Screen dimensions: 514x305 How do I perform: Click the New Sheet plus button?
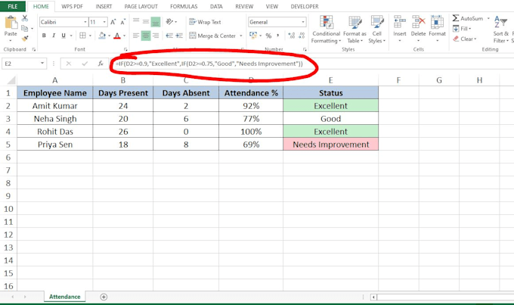104,297
